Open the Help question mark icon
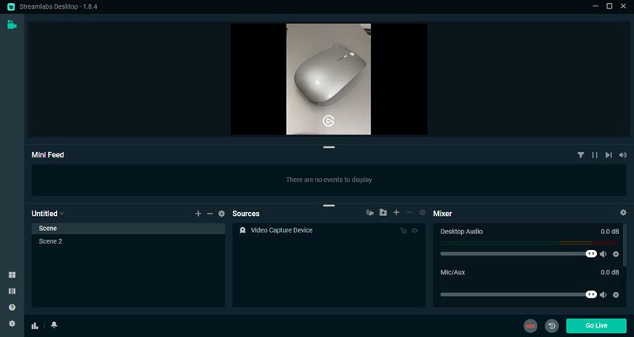This screenshot has height=337, width=634. [12, 308]
